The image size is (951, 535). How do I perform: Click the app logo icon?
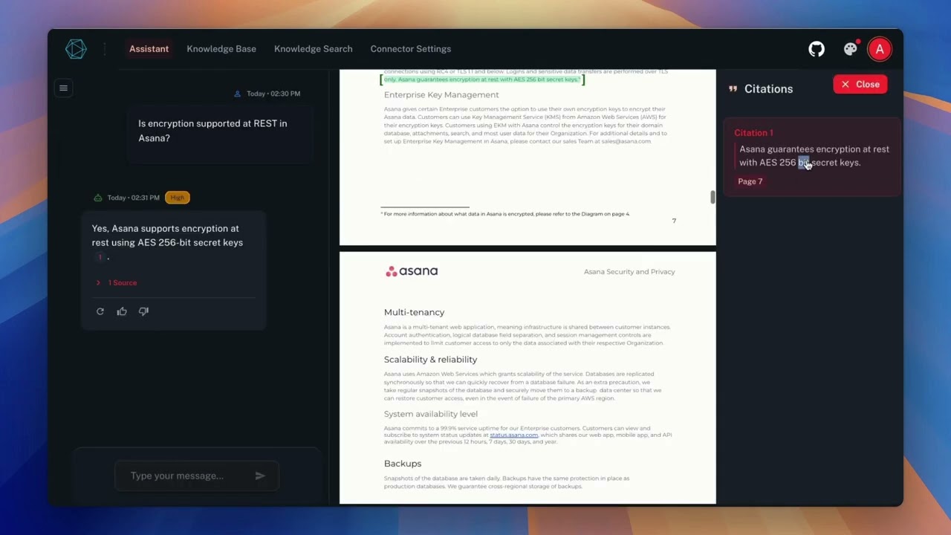[x=76, y=49]
